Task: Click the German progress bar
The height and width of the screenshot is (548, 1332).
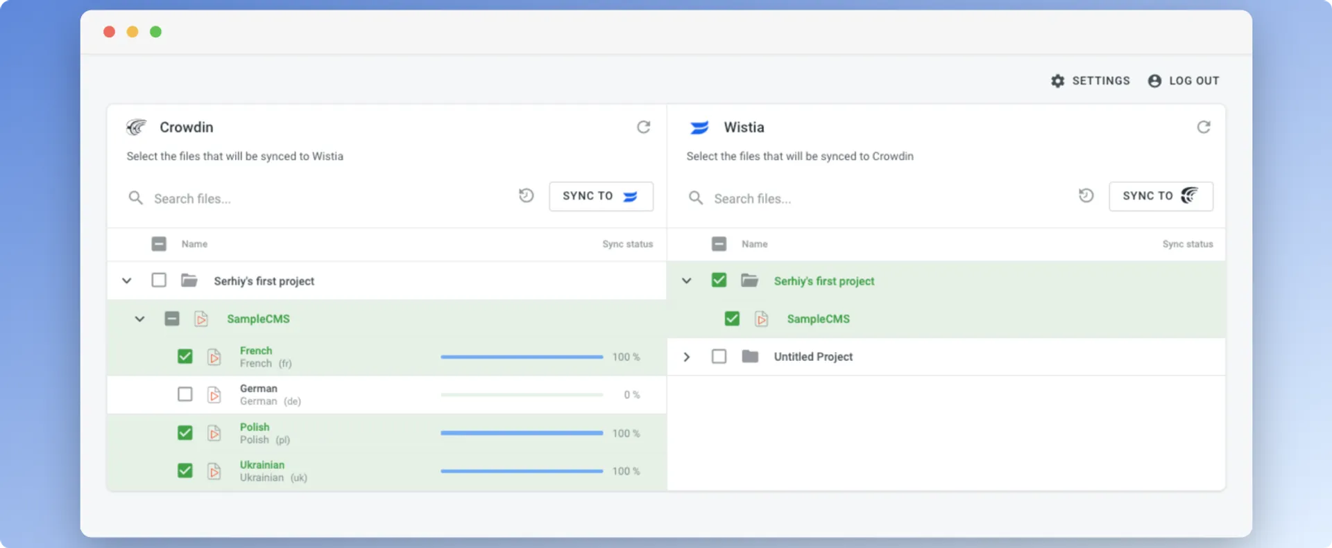Action: [522, 395]
